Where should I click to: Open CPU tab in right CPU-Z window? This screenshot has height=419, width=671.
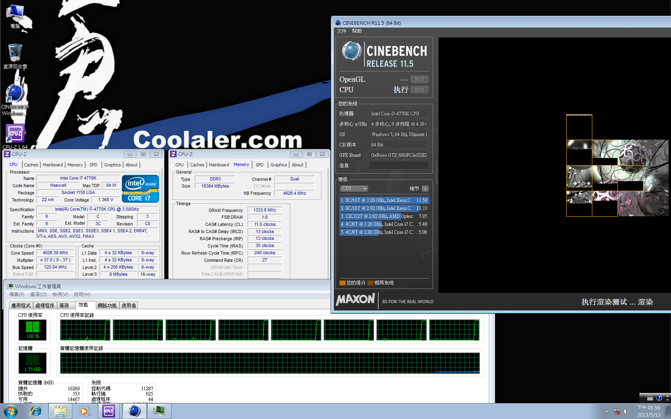(x=179, y=165)
